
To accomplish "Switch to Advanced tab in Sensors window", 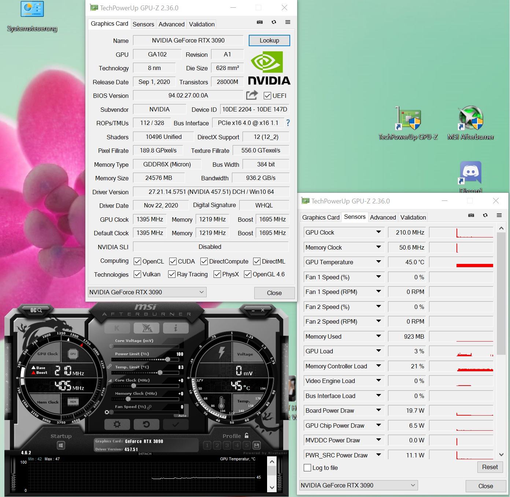I will coord(383,217).
